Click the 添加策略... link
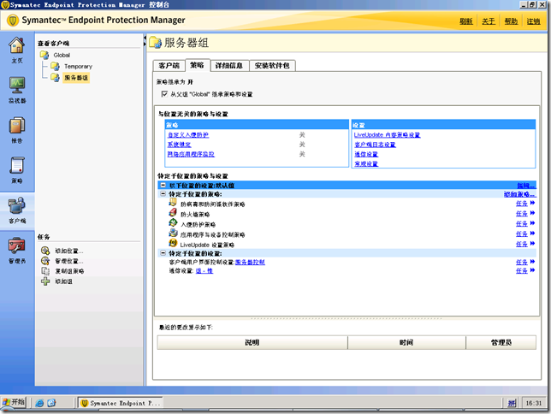This screenshot has height=414, width=551. 519,194
